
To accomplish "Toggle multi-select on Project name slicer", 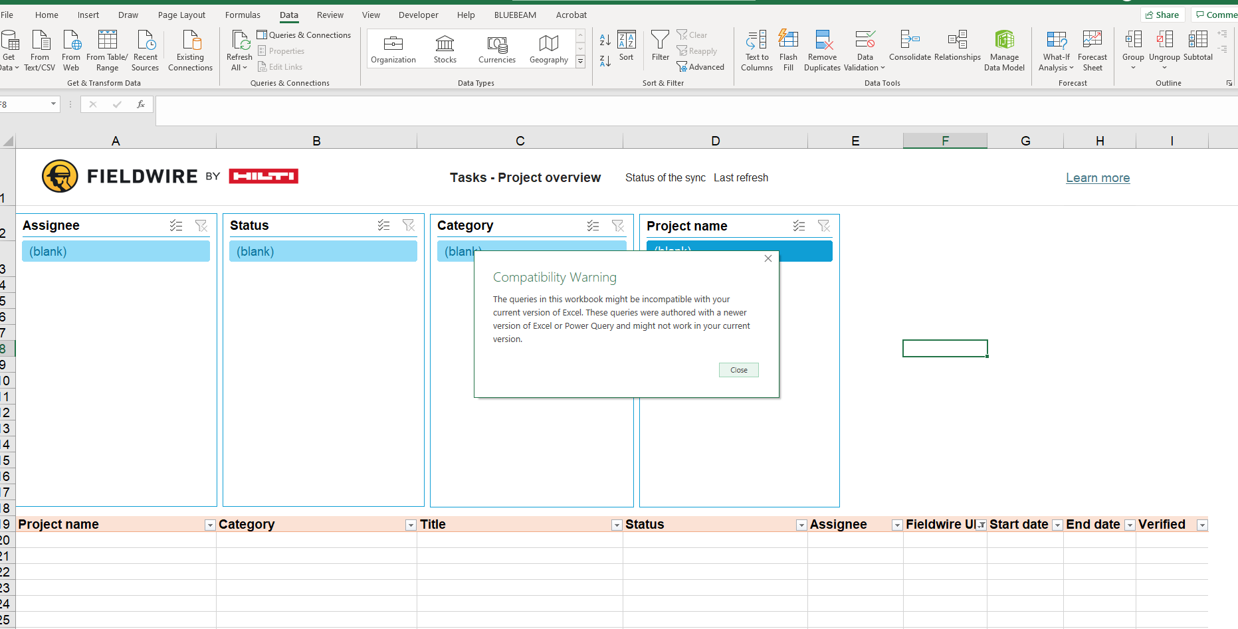I will point(799,226).
